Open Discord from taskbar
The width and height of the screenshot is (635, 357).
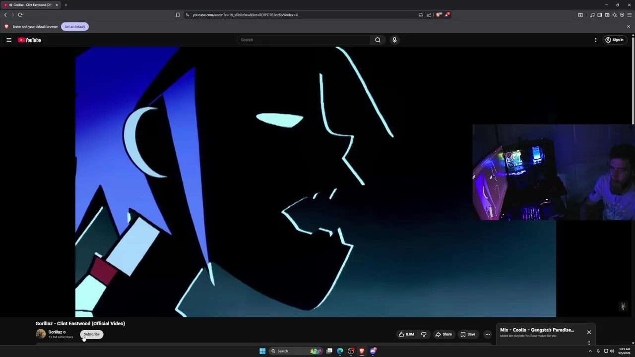tap(373, 351)
